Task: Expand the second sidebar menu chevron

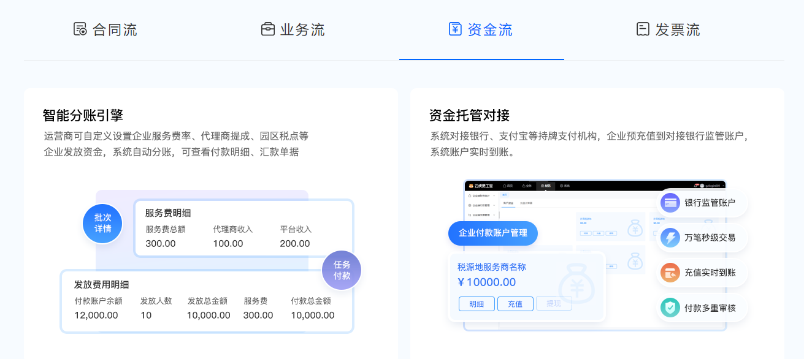Action: pos(494,206)
